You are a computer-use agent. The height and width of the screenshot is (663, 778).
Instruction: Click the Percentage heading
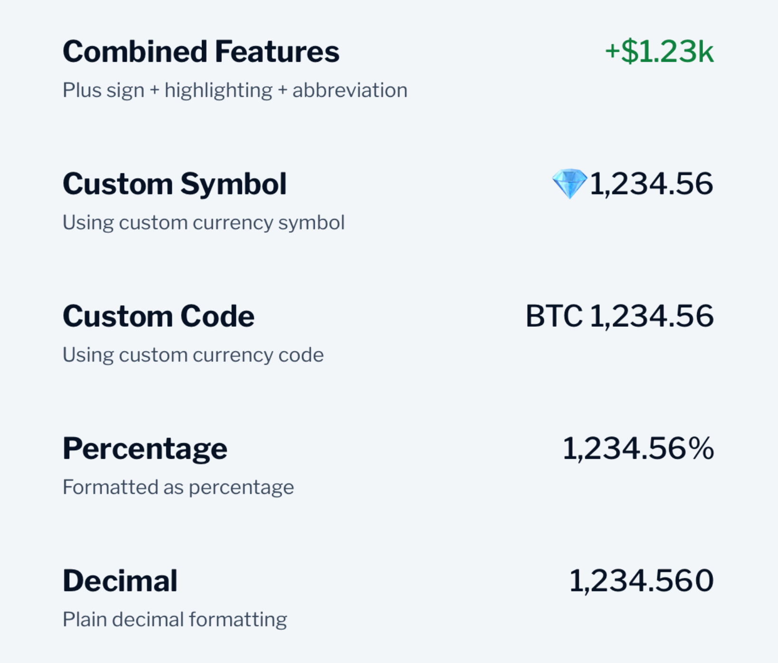pos(145,448)
